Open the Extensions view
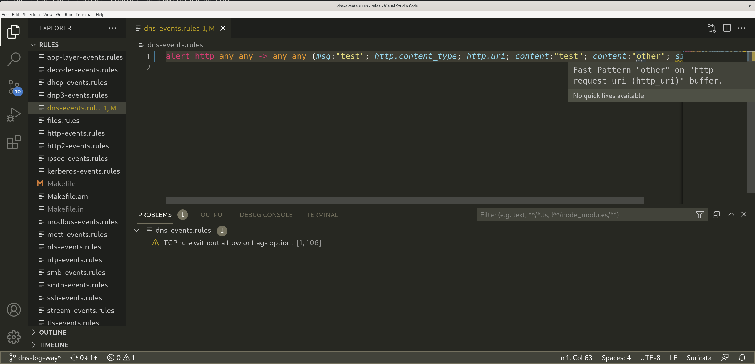This screenshot has height=364, width=755. click(x=14, y=142)
